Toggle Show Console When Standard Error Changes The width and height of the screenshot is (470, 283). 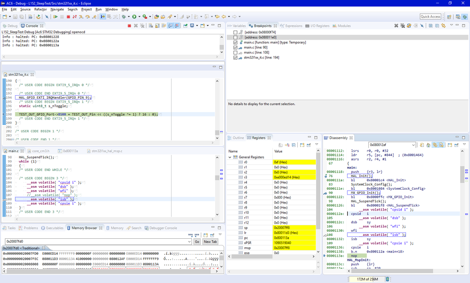tap(177, 26)
